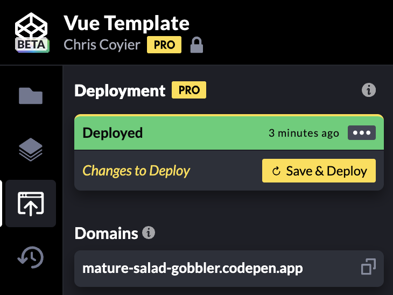Click the CodePen Beta logo
Image resolution: width=393 pixels, height=295 pixels.
pyautogui.click(x=31, y=31)
